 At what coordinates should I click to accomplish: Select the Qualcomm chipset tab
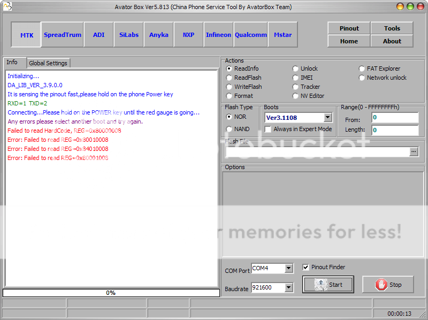pos(250,35)
